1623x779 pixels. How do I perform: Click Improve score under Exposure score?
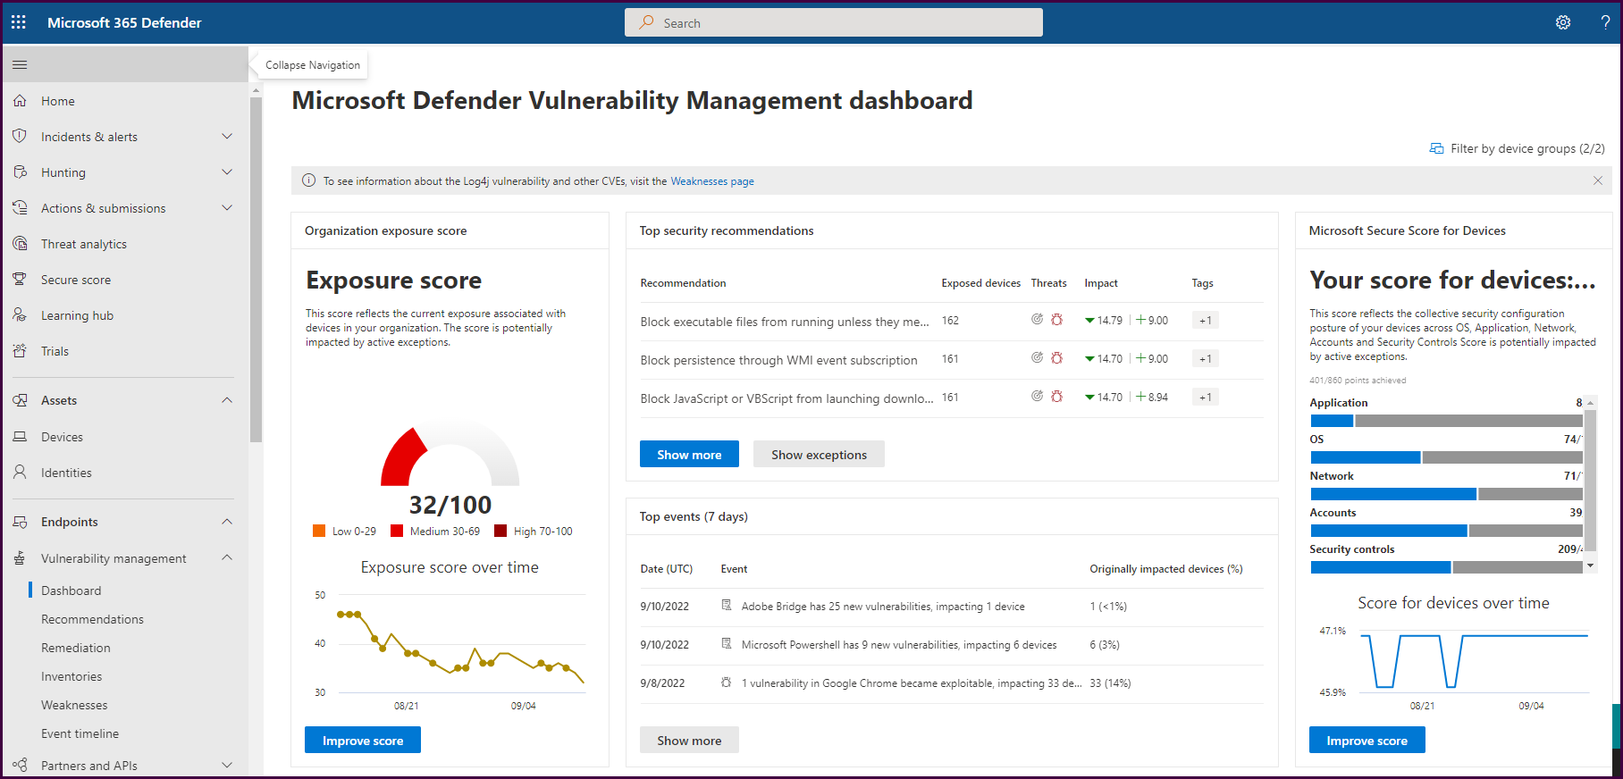(x=363, y=741)
